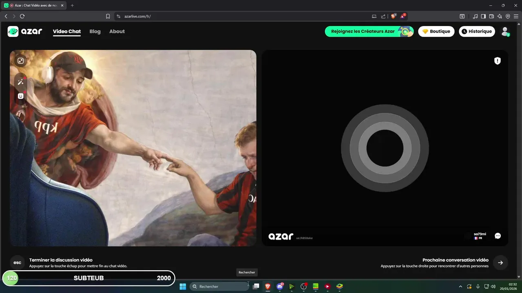Viewport: 522px width, 293px height.
Task: Open the browser hamburger menu
Action: [516, 16]
